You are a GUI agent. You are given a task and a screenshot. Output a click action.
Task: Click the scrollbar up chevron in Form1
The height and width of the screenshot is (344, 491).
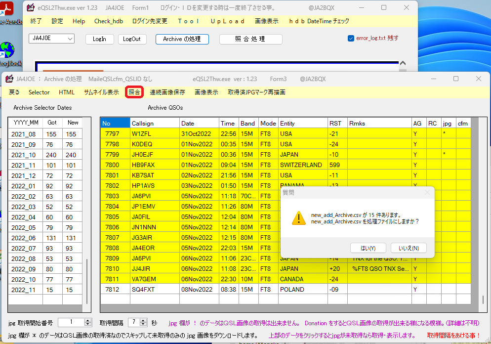click(x=402, y=63)
